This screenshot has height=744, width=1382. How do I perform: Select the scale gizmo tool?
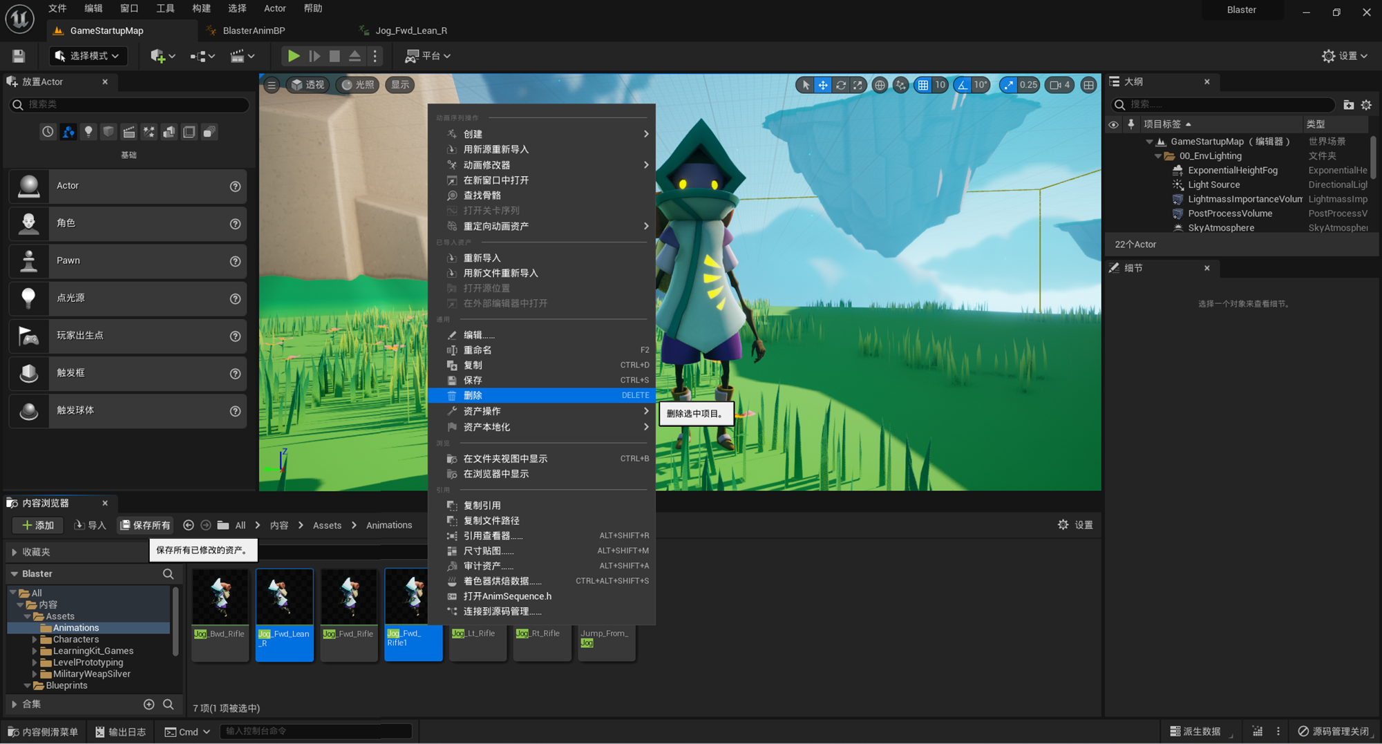[858, 85]
